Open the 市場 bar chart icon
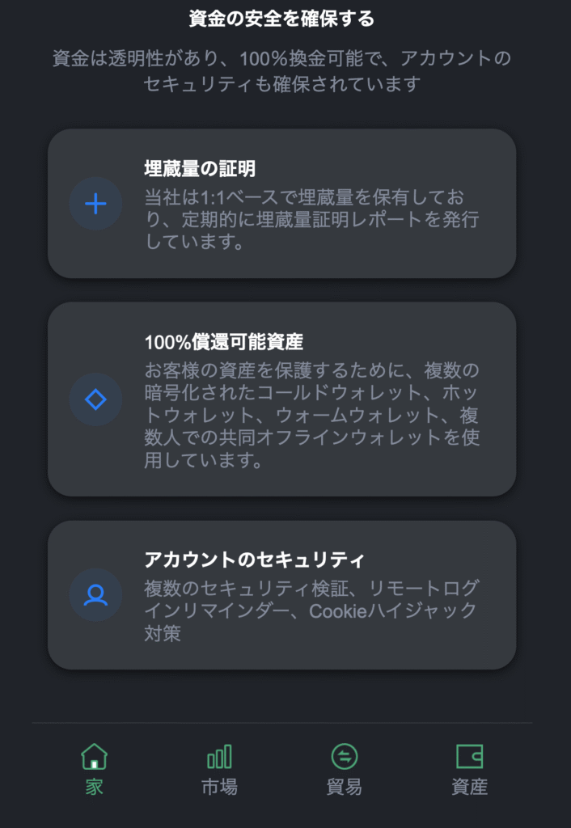The height and width of the screenshot is (828, 571). point(220,755)
